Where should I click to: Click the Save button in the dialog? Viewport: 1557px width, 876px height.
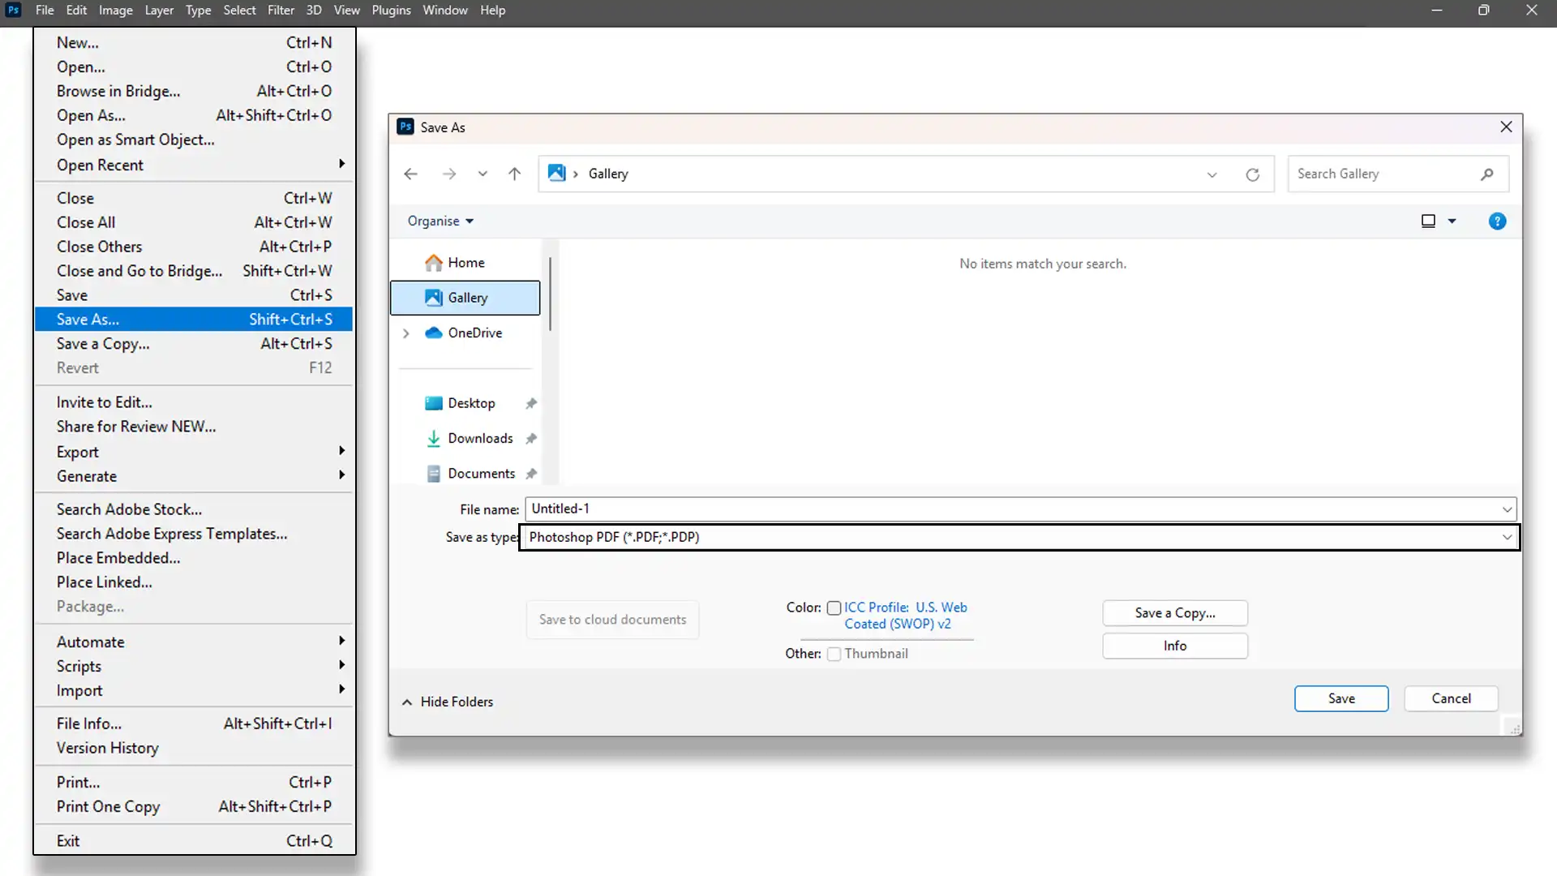(1341, 698)
